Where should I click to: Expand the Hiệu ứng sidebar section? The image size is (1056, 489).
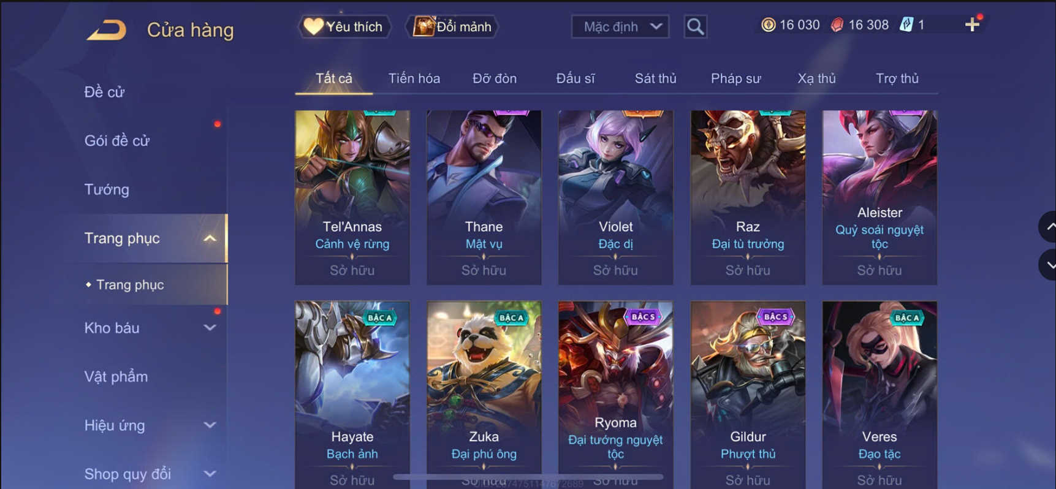point(210,425)
